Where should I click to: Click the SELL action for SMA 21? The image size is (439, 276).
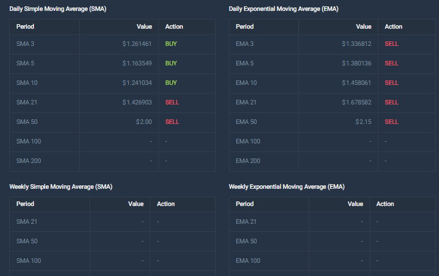(172, 103)
